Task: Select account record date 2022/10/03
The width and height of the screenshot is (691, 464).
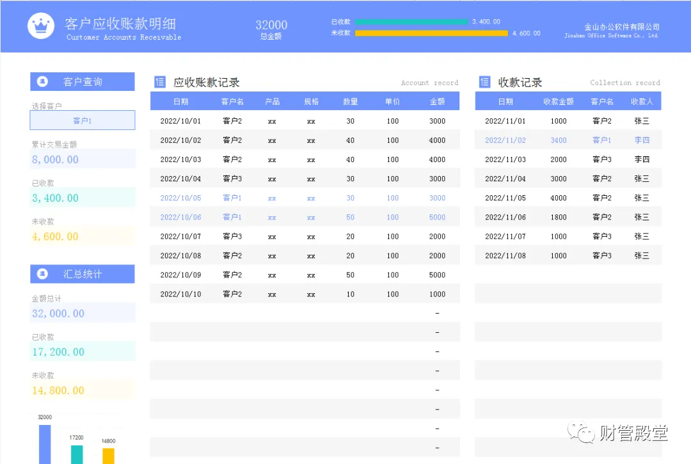Action: (x=180, y=159)
